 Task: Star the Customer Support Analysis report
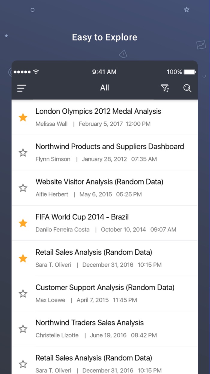click(23, 293)
